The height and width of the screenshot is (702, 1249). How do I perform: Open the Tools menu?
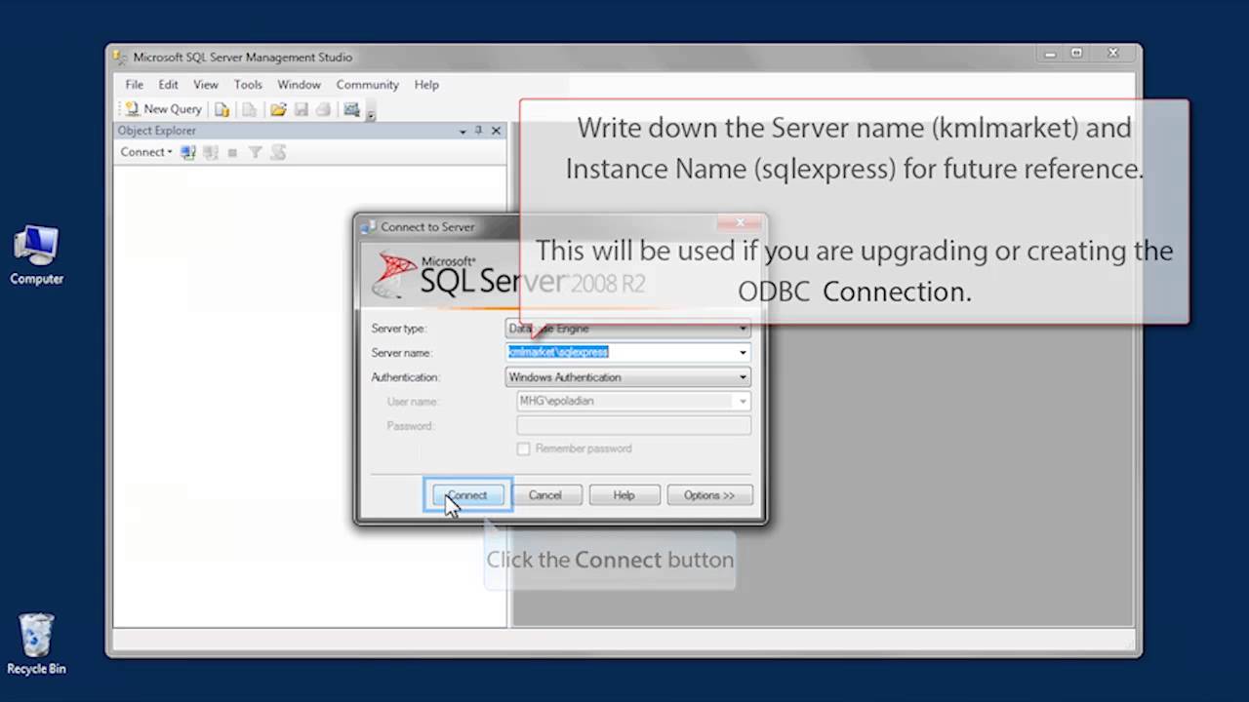[x=248, y=85]
